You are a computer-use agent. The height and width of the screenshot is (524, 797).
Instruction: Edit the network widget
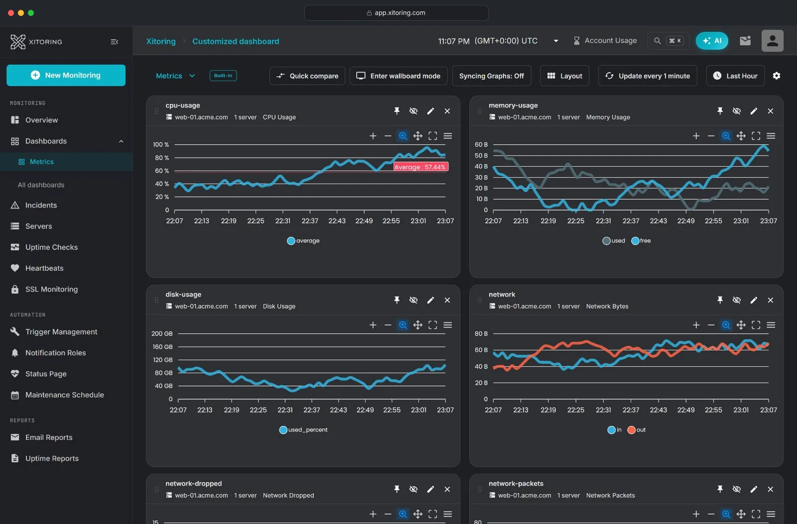754,300
